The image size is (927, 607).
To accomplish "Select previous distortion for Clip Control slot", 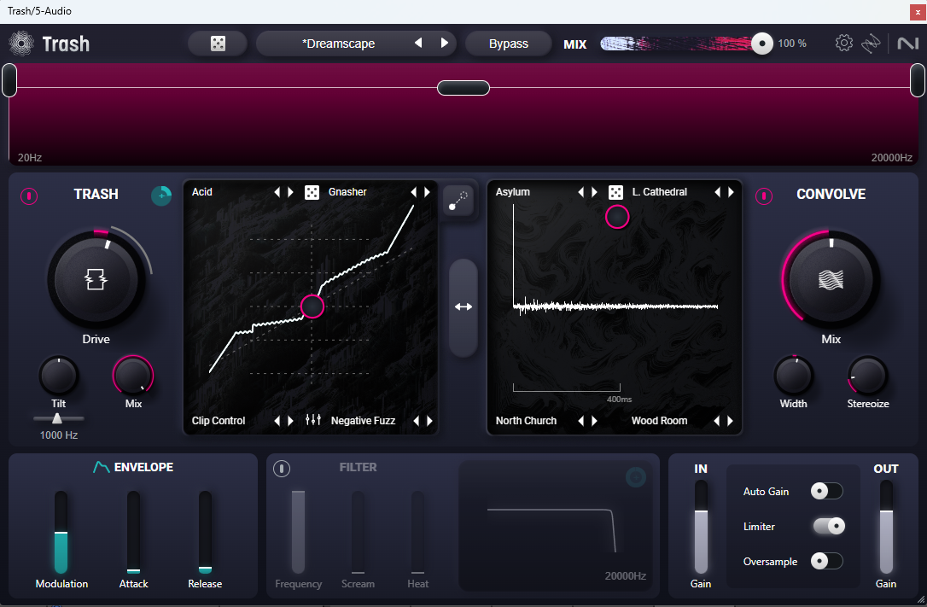I will click(277, 421).
